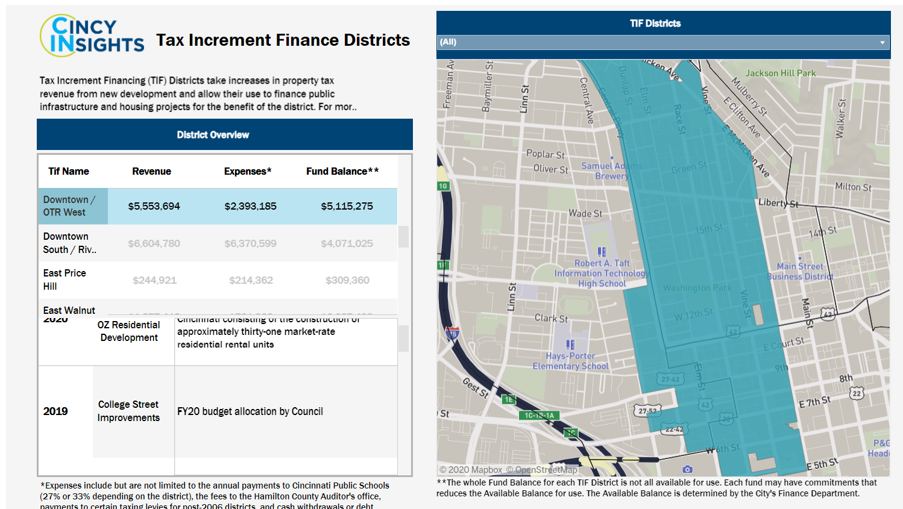Click the green 1C-1B-1A exit sign

click(x=540, y=416)
